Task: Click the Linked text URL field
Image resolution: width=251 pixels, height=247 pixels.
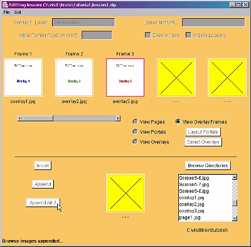Action: (213, 23)
